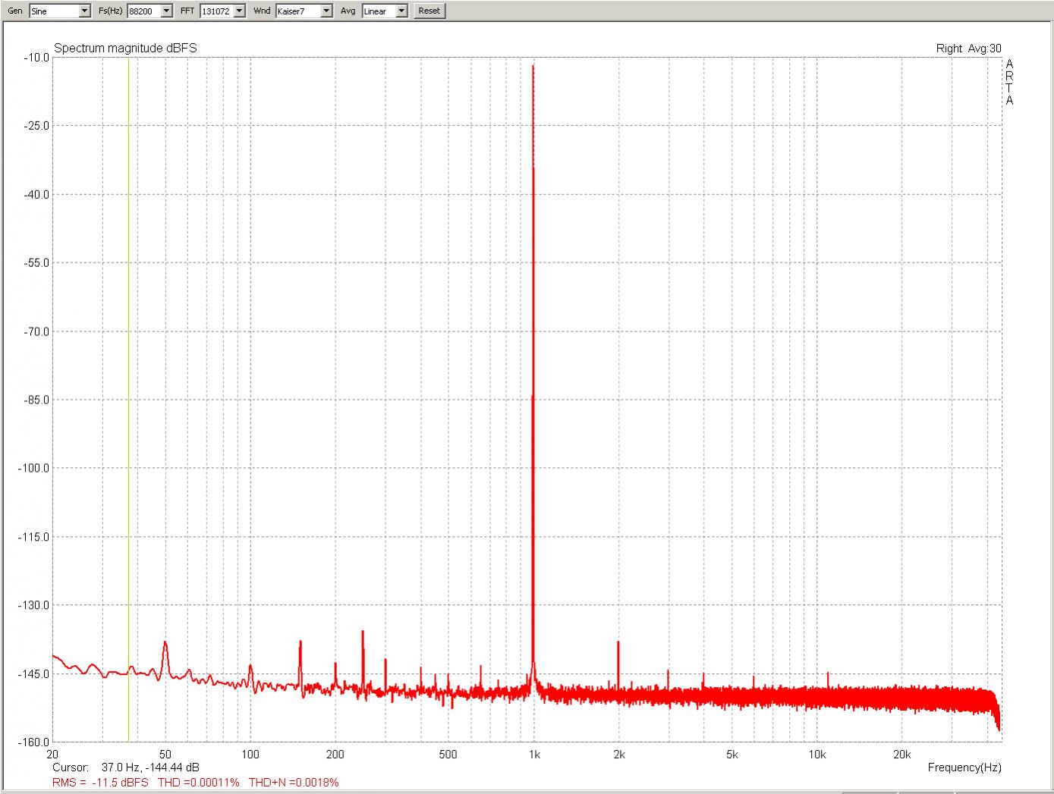This screenshot has width=1054, height=794.
Task: Click the '-145.0' y-axis label
Action: (x=34, y=673)
